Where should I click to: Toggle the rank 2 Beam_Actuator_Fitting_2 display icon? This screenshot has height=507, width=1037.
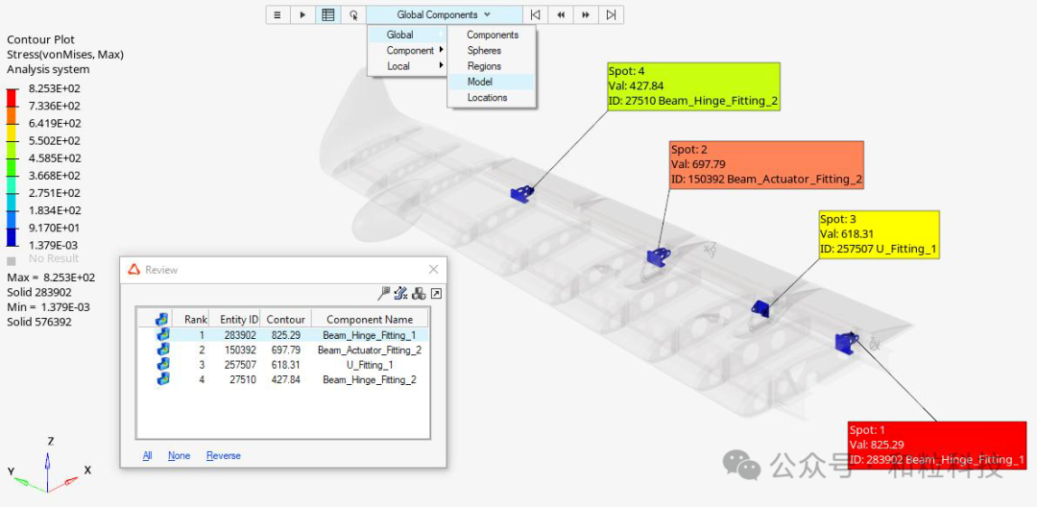(162, 350)
